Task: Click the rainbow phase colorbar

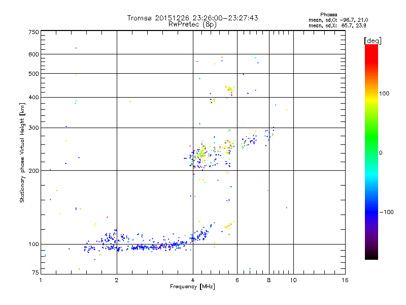Action: [371, 152]
